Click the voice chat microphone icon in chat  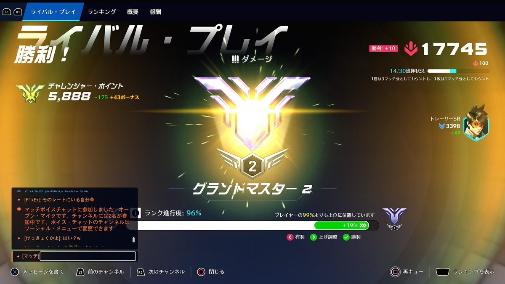click(x=19, y=210)
